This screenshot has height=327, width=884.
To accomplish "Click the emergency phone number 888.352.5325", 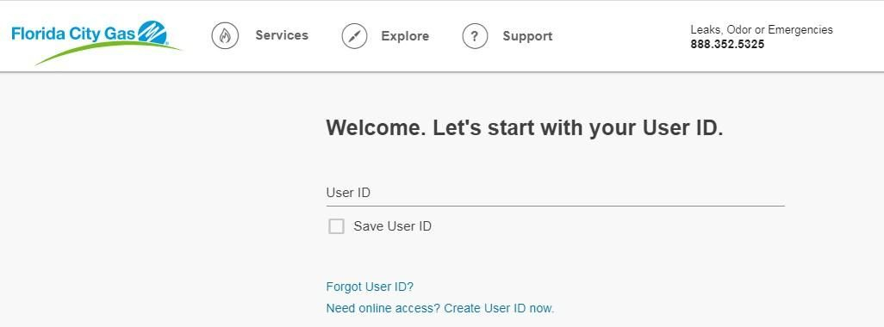I will (727, 45).
